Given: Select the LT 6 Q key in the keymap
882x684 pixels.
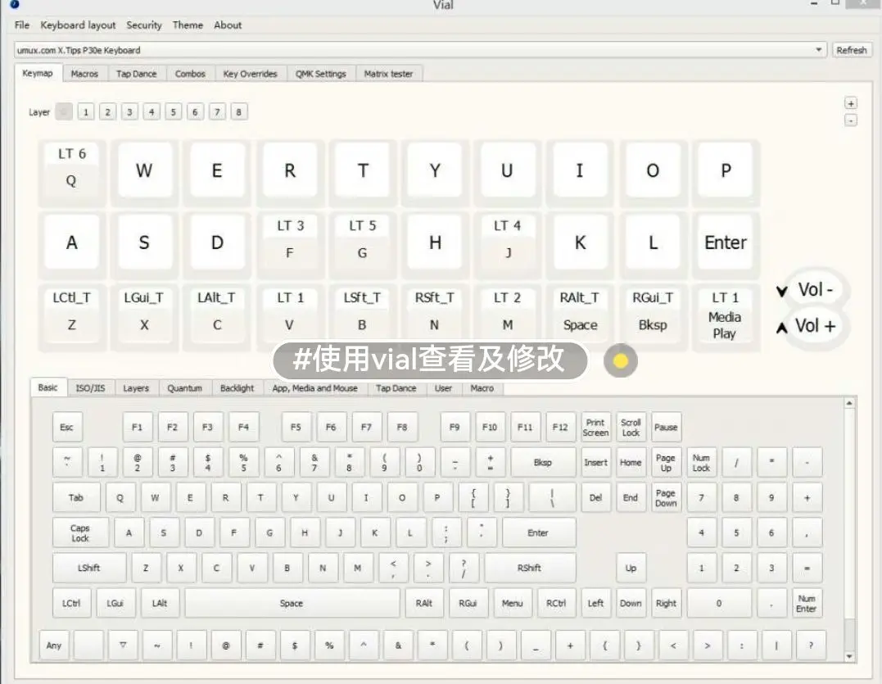Looking at the screenshot, I should (x=71, y=171).
